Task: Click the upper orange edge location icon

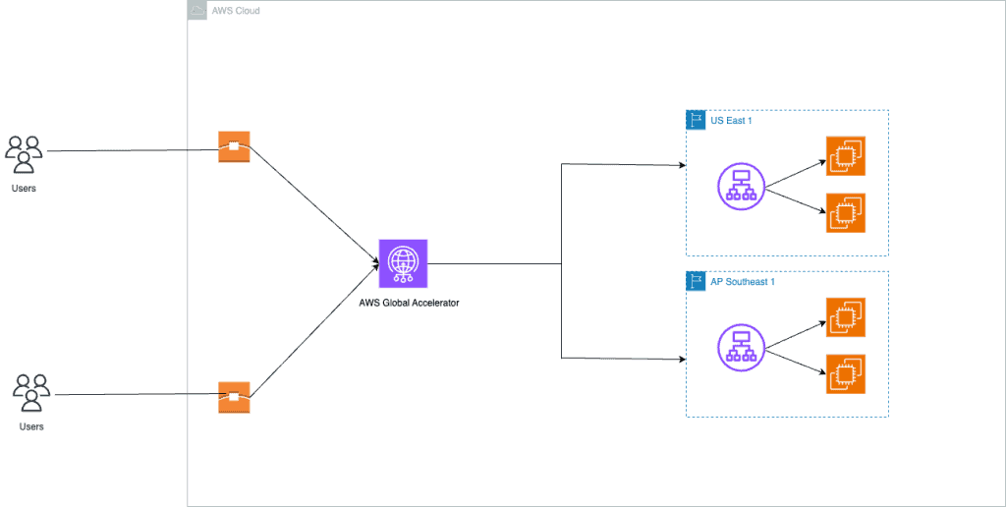Action: pos(234,147)
